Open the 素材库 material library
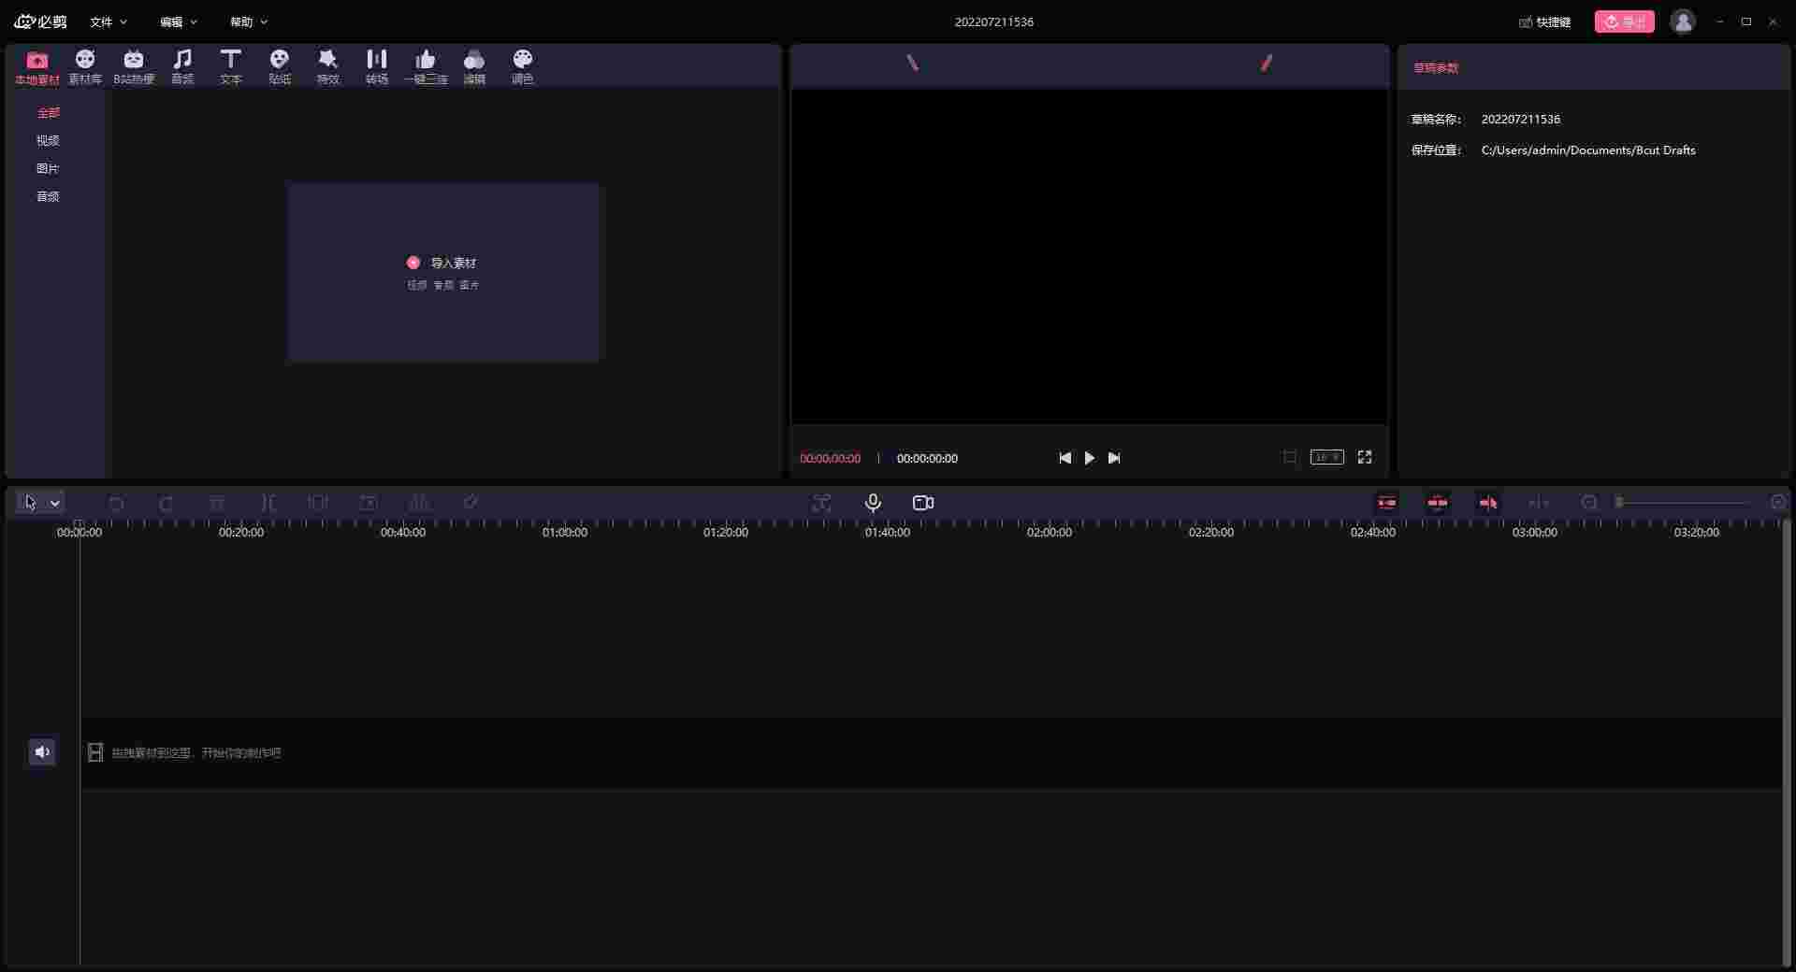The image size is (1796, 972). point(85,67)
